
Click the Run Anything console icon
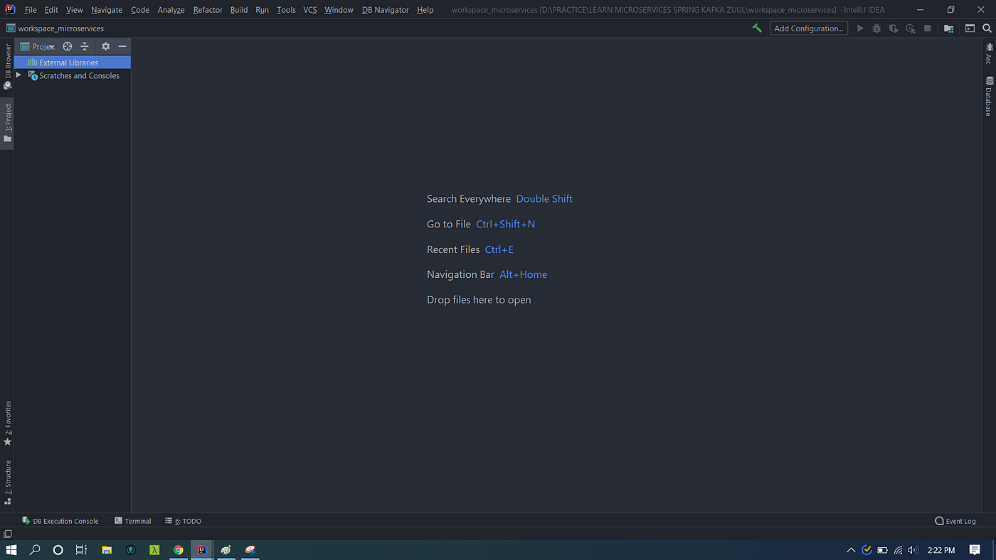pos(970,28)
